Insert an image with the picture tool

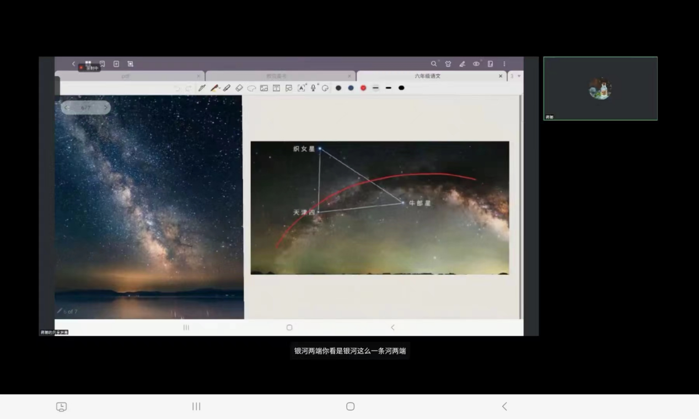click(x=264, y=88)
